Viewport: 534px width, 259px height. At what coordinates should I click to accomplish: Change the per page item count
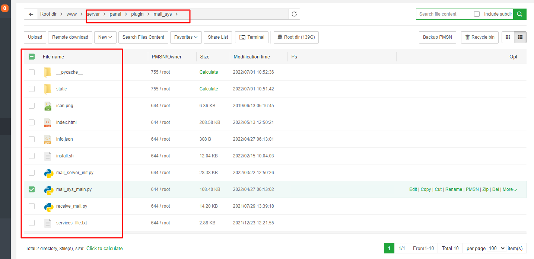pos(497,248)
